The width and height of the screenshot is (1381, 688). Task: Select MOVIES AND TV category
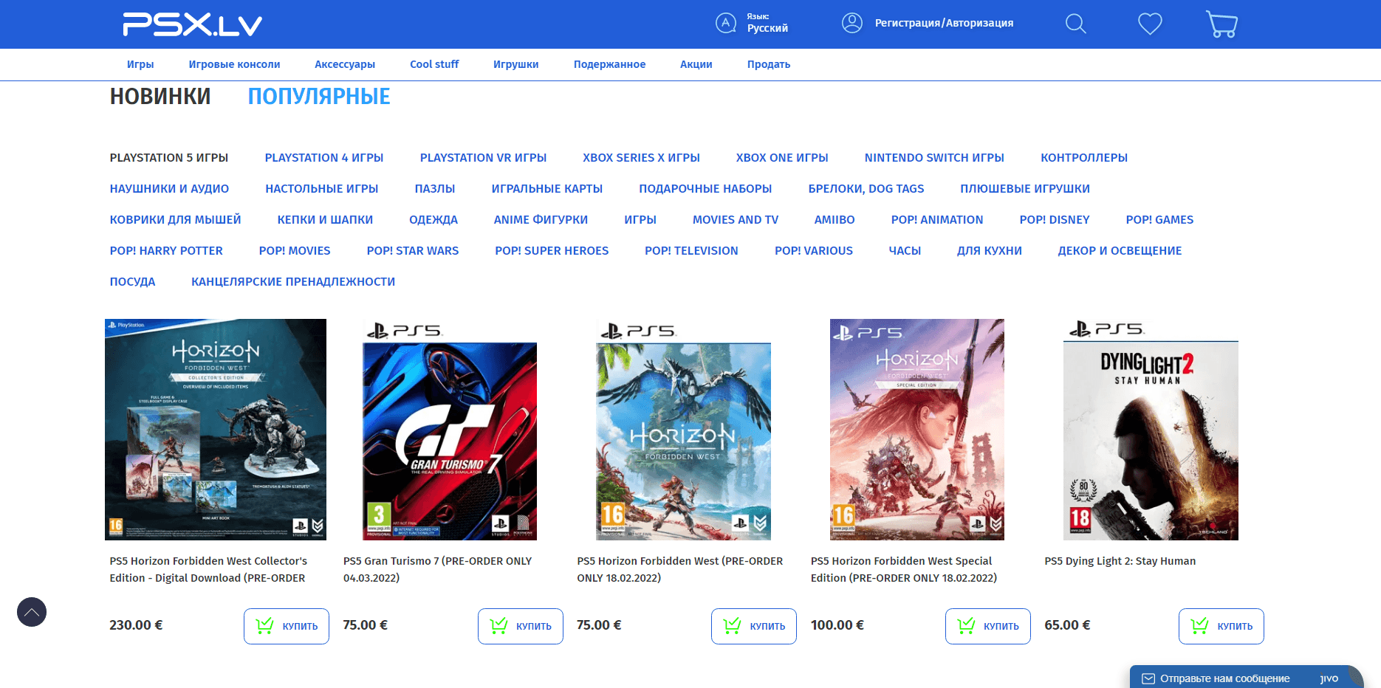[x=736, y=219]
